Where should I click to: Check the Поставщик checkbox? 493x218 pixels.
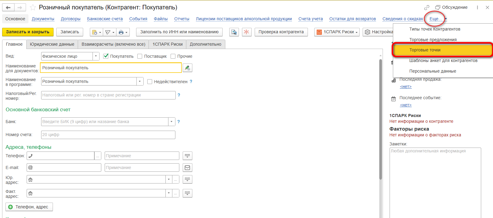pyautogui.click(x=140, y=56)
